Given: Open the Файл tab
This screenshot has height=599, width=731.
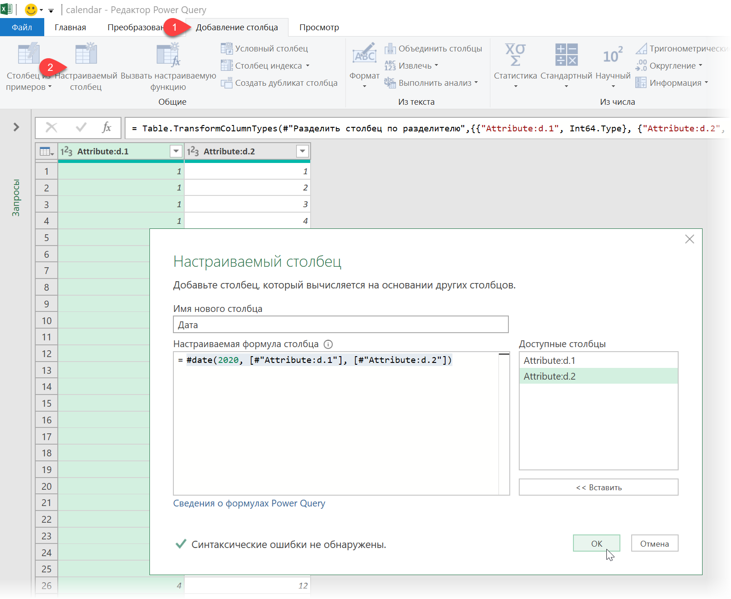Looking at the screenshot, I should tap(22, 28).
